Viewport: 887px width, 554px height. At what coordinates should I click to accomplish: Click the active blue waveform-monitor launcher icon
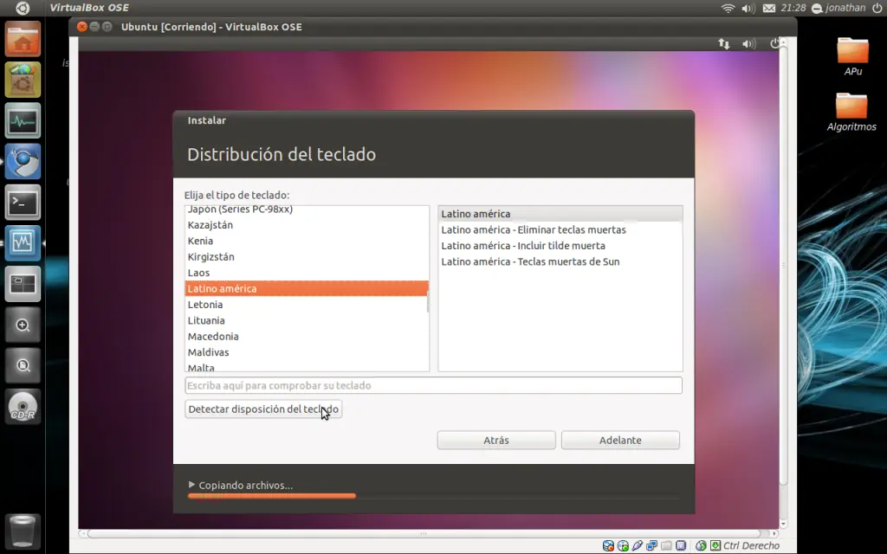23,243
